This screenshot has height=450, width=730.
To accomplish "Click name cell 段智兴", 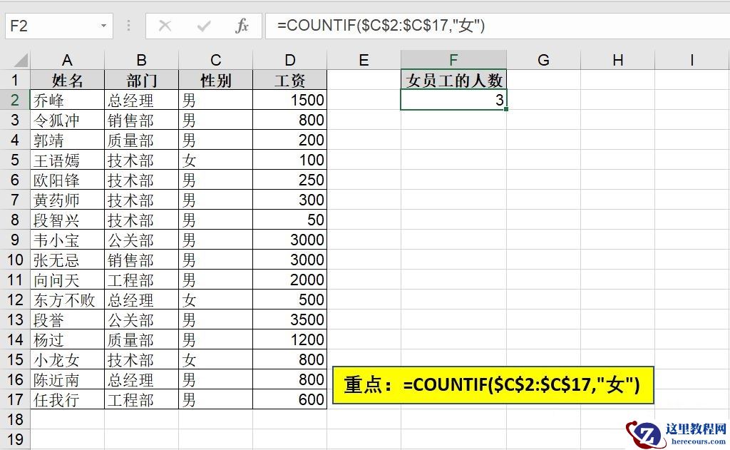I will pos(67,220).
